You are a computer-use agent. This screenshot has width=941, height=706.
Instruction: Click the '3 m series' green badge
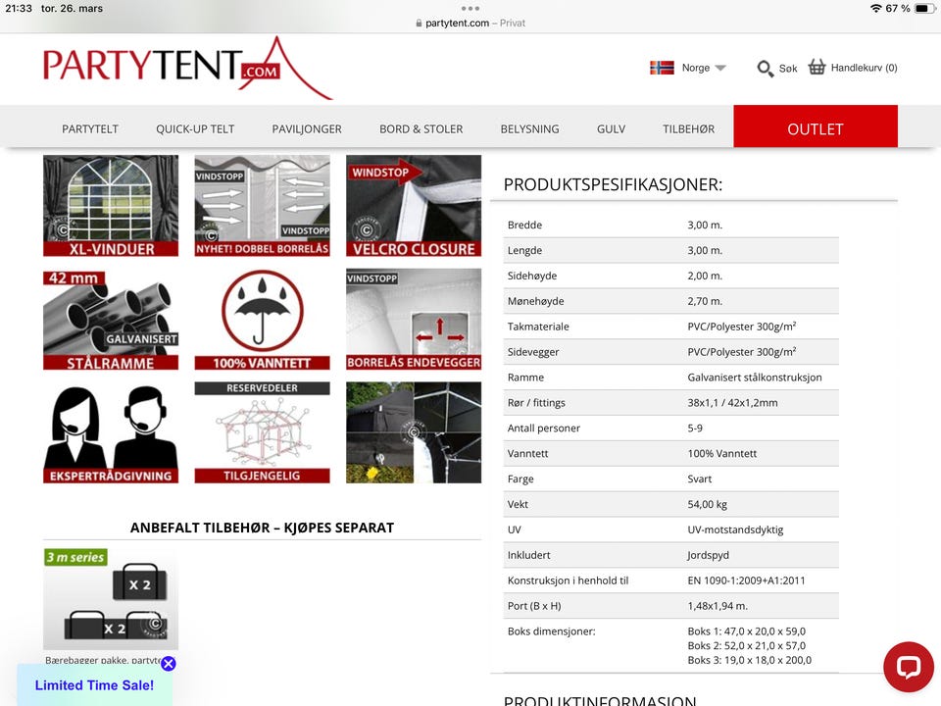(x=75, y=557)
